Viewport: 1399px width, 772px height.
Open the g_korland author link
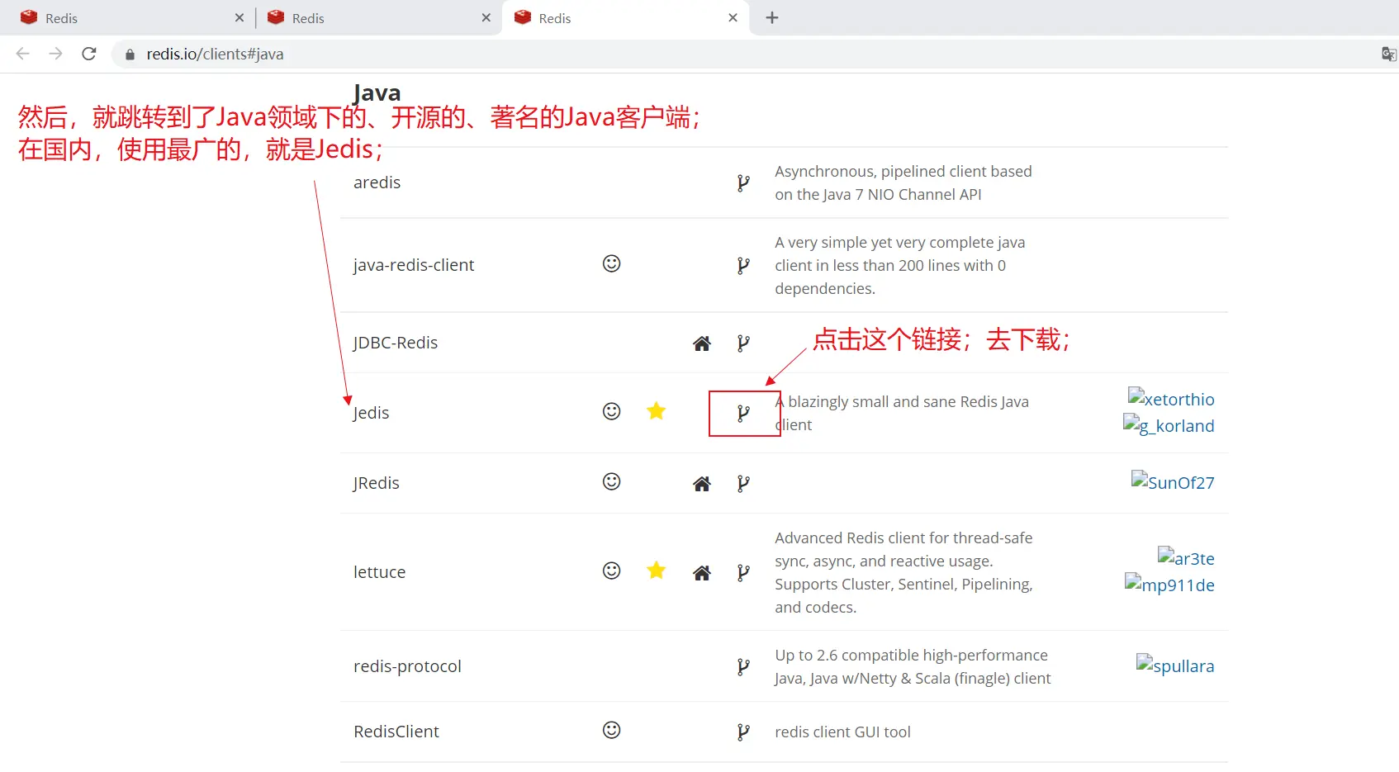[1169, 425]
